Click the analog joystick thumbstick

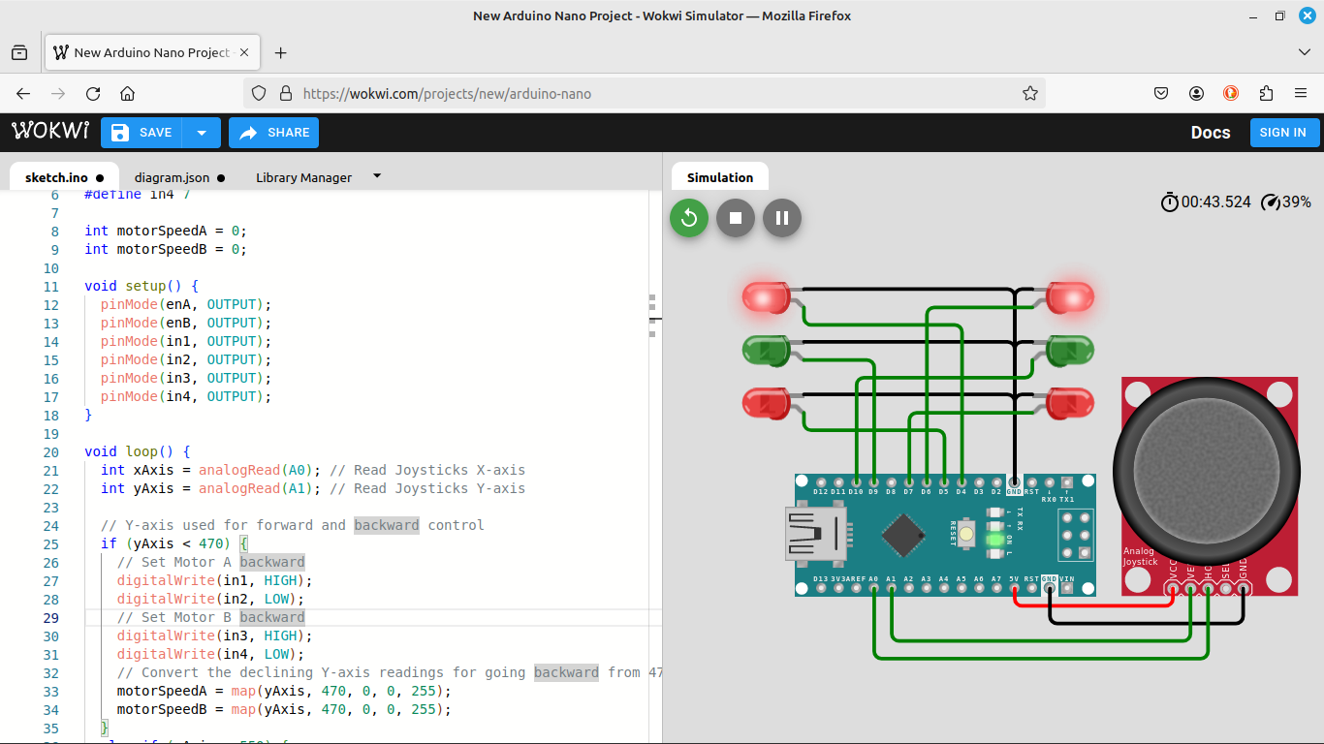point(1207,470)
